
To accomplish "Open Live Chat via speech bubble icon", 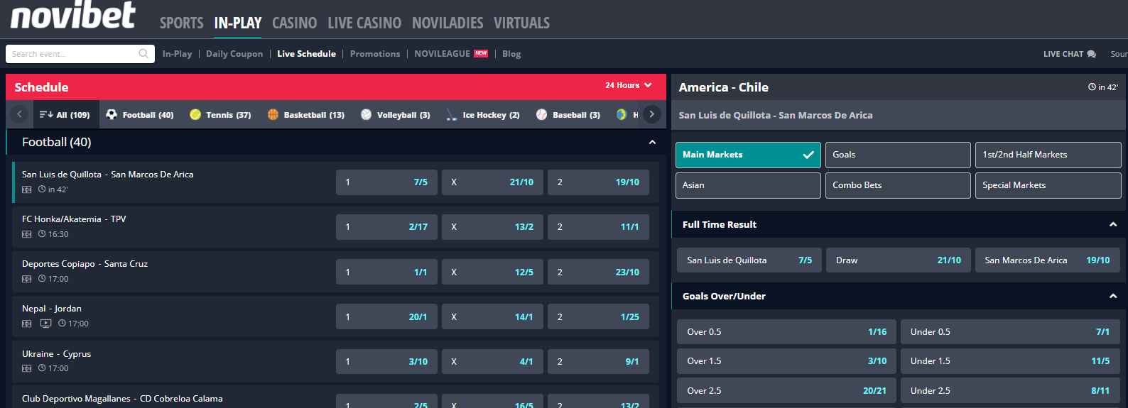I will [x=1092, y=54].
